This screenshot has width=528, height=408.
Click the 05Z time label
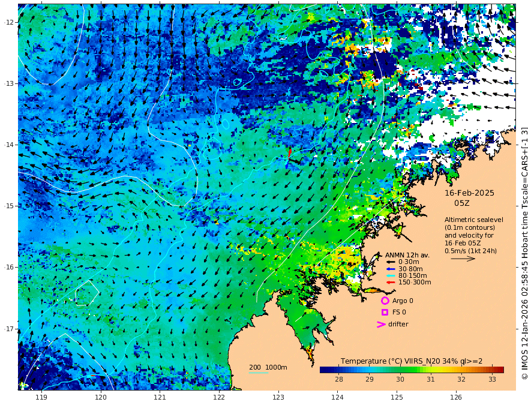click(461, 203)
